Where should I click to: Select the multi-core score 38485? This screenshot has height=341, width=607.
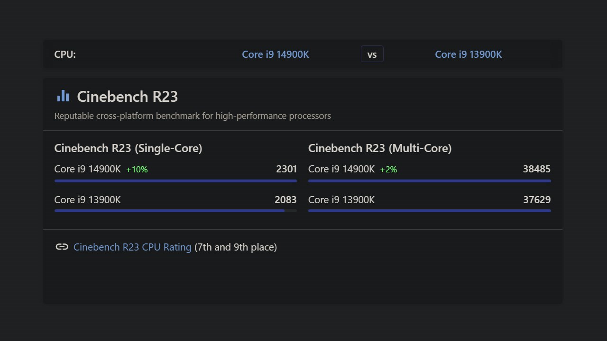tap(536, 169)
